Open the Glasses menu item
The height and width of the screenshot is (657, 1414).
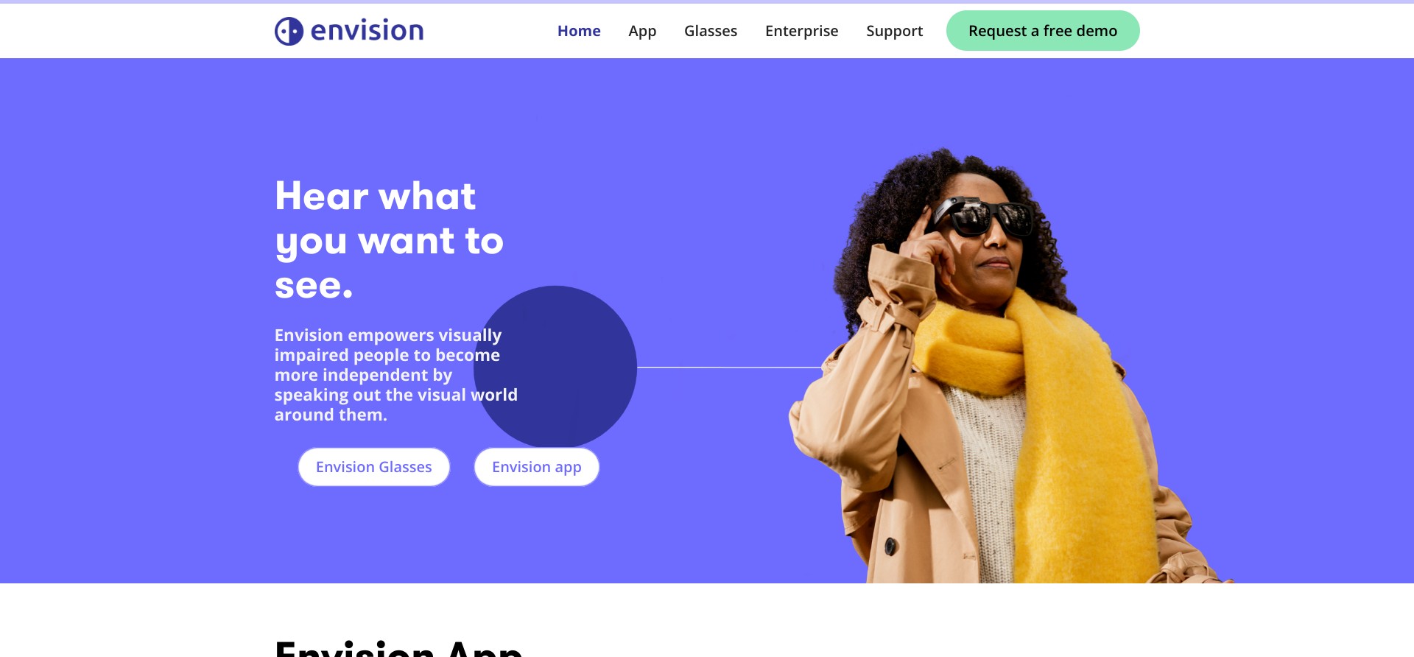[x=711, y=31]
